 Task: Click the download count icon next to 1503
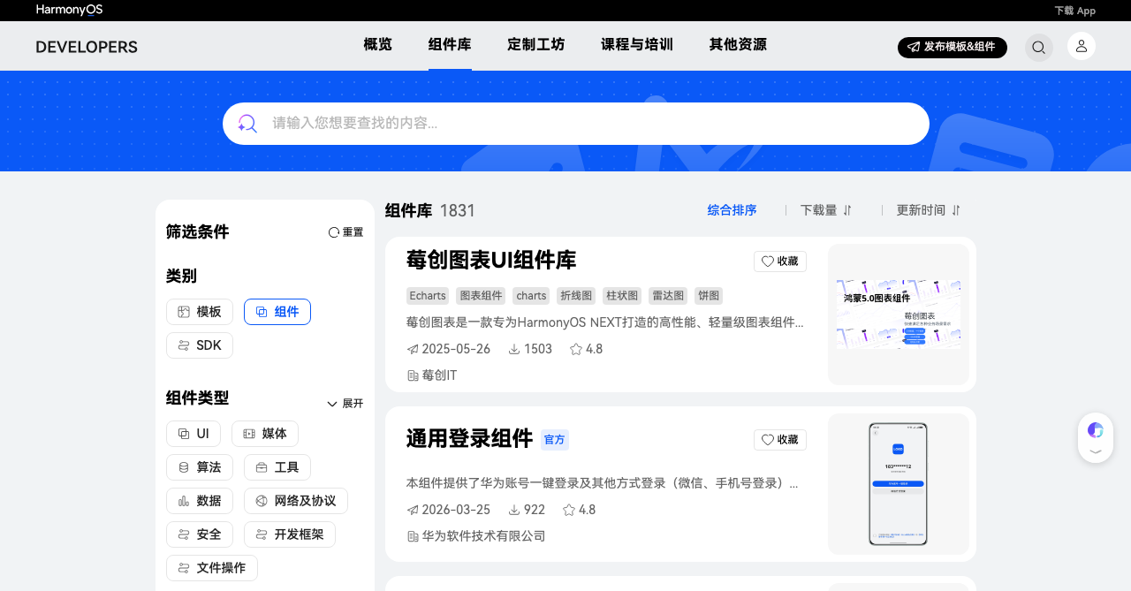coord(514,350)
